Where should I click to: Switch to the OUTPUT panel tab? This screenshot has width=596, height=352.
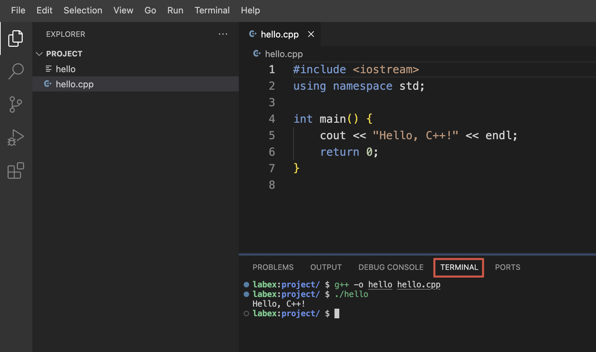point(326,267)
